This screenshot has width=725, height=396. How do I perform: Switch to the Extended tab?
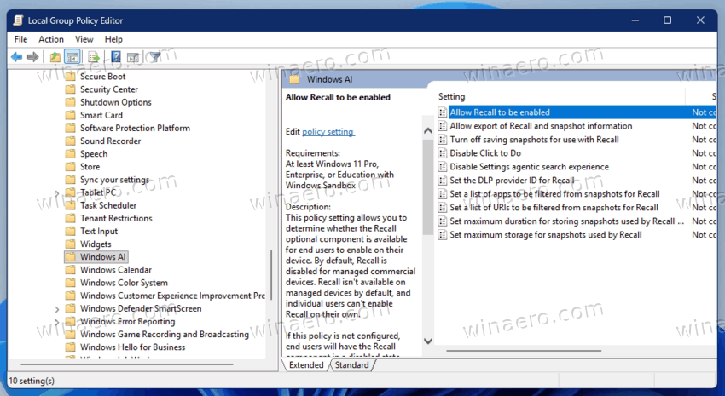(x=306, y=365)
